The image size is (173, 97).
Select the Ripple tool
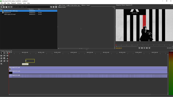7,53
